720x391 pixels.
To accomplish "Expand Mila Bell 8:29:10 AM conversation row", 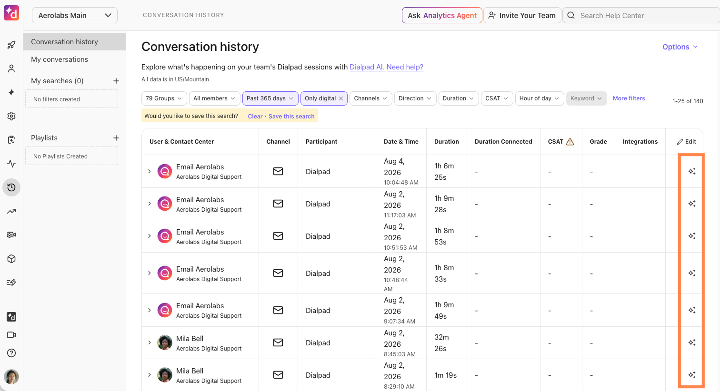I will coord(150,375).
